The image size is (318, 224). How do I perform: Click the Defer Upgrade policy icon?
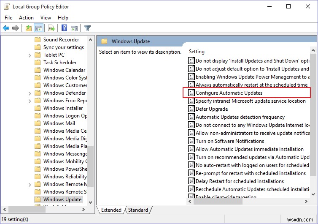pos(191,109)
